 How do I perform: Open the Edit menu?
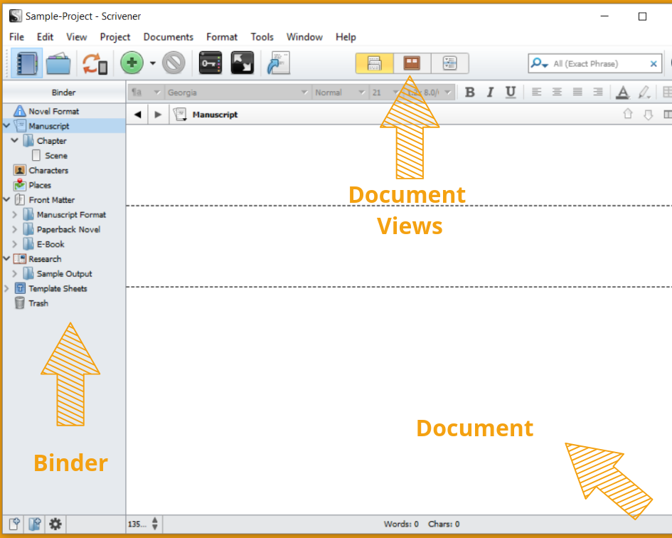click(x=45, y=37)
